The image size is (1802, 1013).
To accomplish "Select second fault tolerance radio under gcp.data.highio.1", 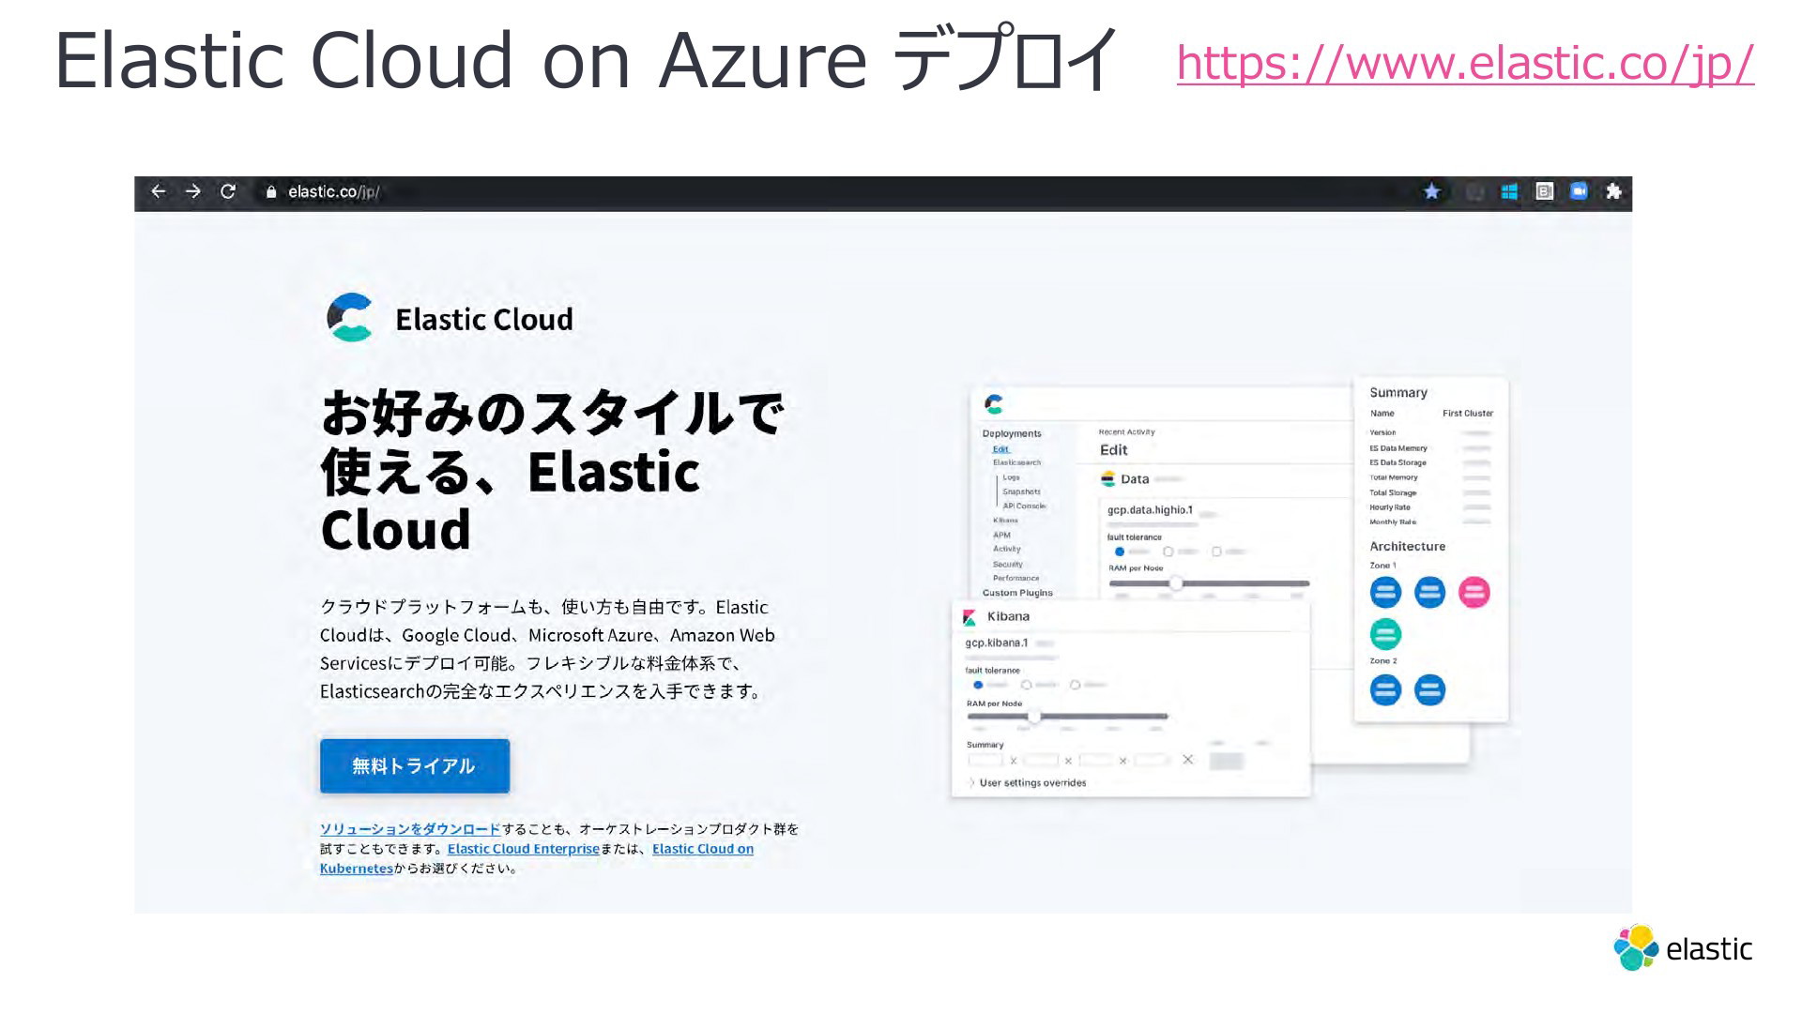I will (x=1168, y=552).
